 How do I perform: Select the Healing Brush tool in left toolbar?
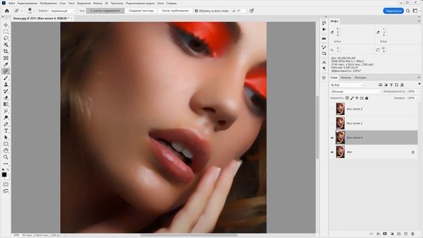[6, 71]
